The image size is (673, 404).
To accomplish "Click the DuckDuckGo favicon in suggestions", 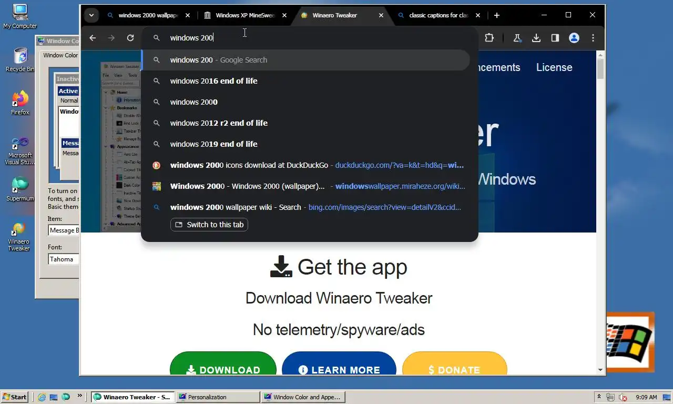I will (x=156, y=165).
